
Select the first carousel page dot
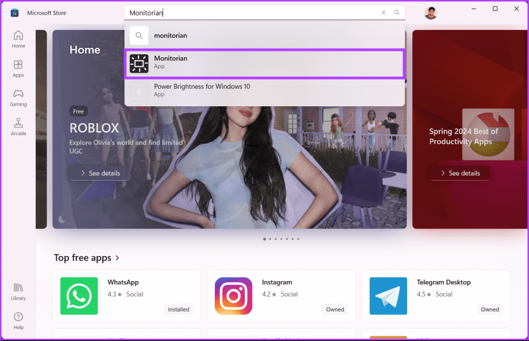(x=264, y=239)
